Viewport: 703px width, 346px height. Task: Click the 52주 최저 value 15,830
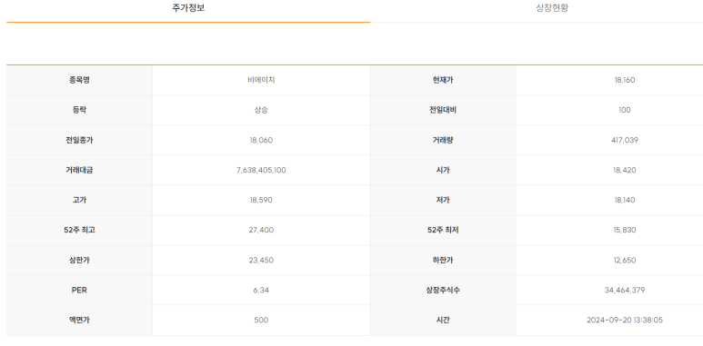coord(625,230)
